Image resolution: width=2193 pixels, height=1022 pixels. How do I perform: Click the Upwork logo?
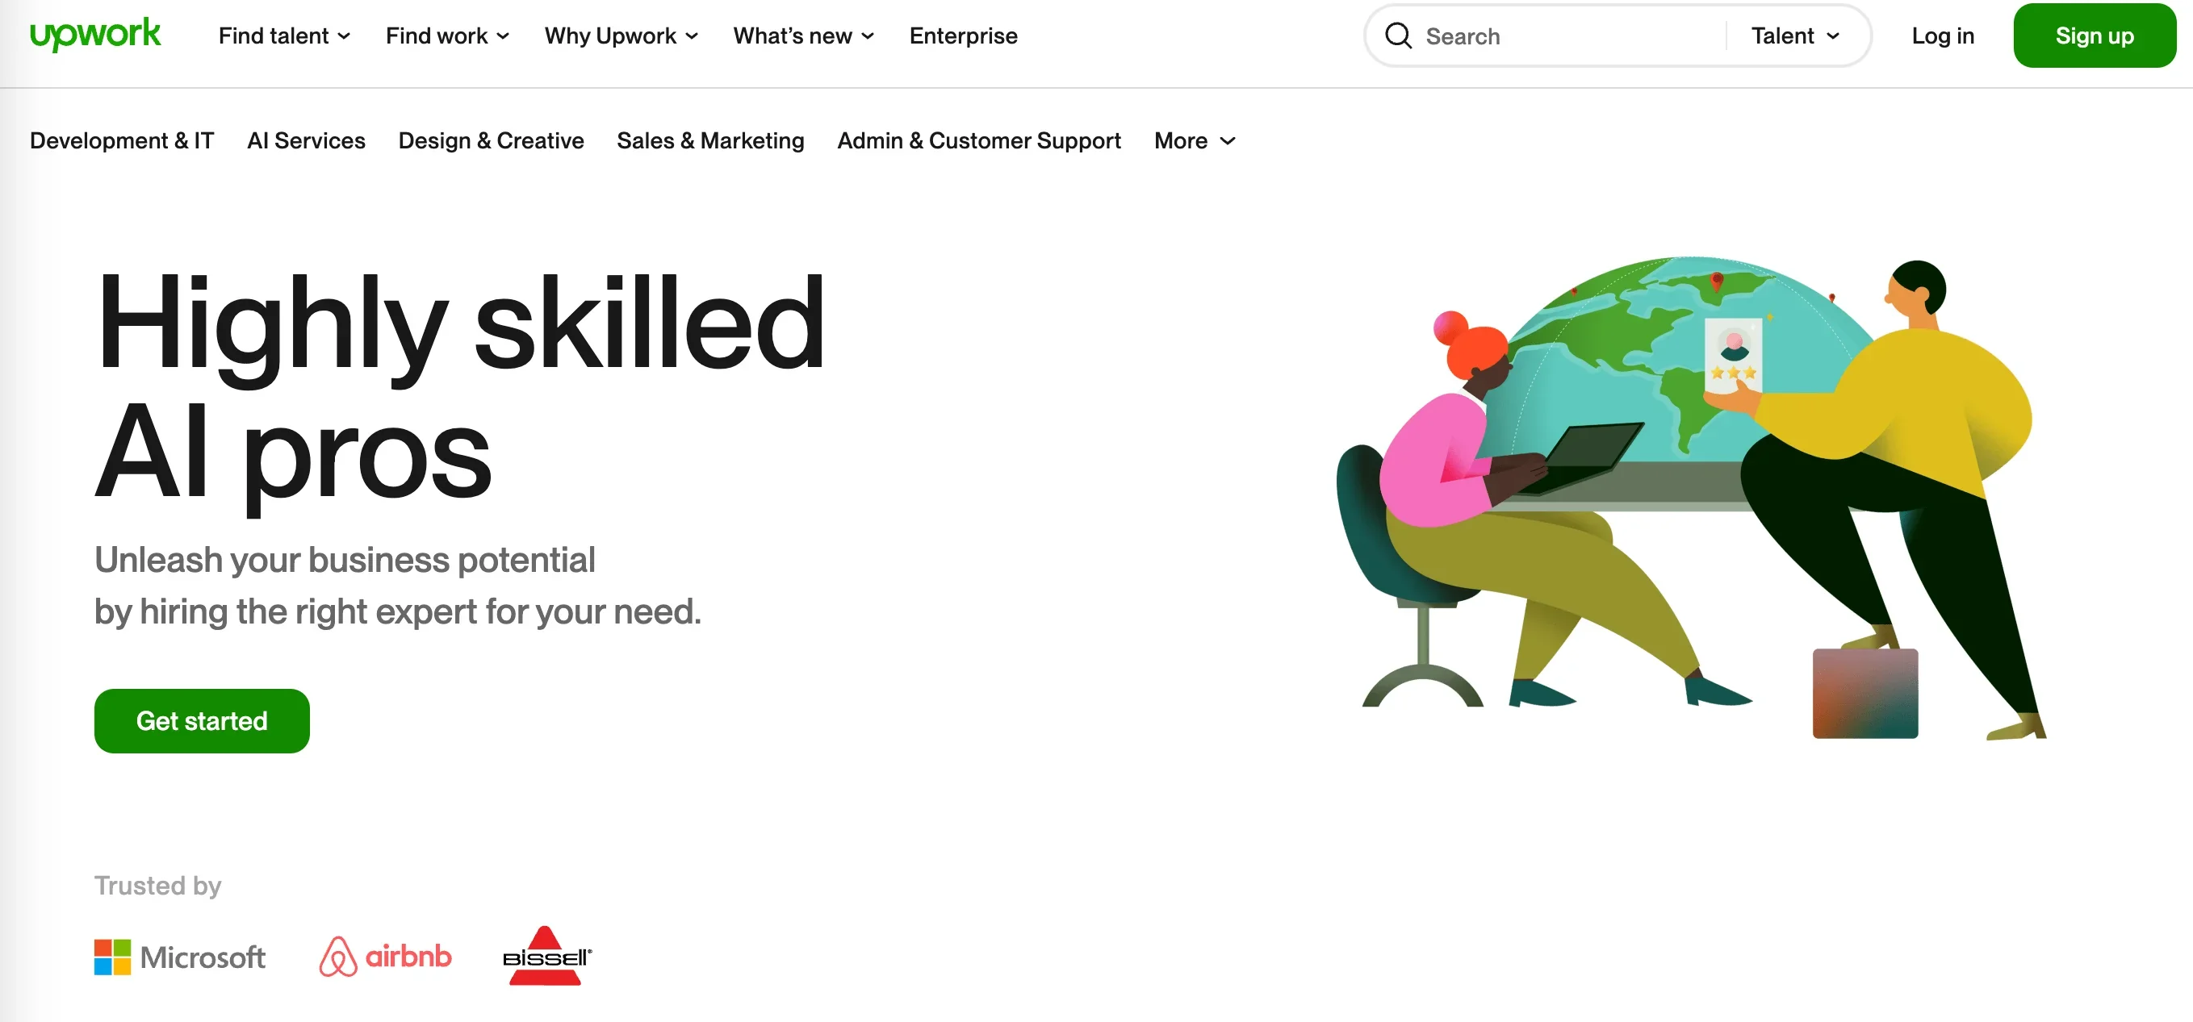coord(94,34)
